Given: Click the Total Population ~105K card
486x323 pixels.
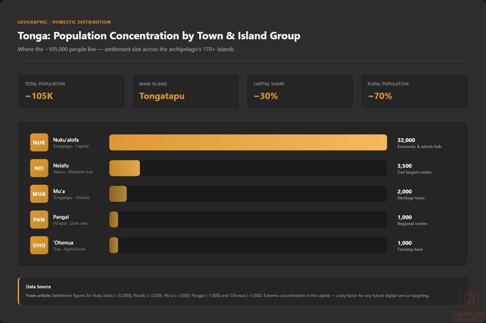Looking at the screenshot, I should [72, 91].
